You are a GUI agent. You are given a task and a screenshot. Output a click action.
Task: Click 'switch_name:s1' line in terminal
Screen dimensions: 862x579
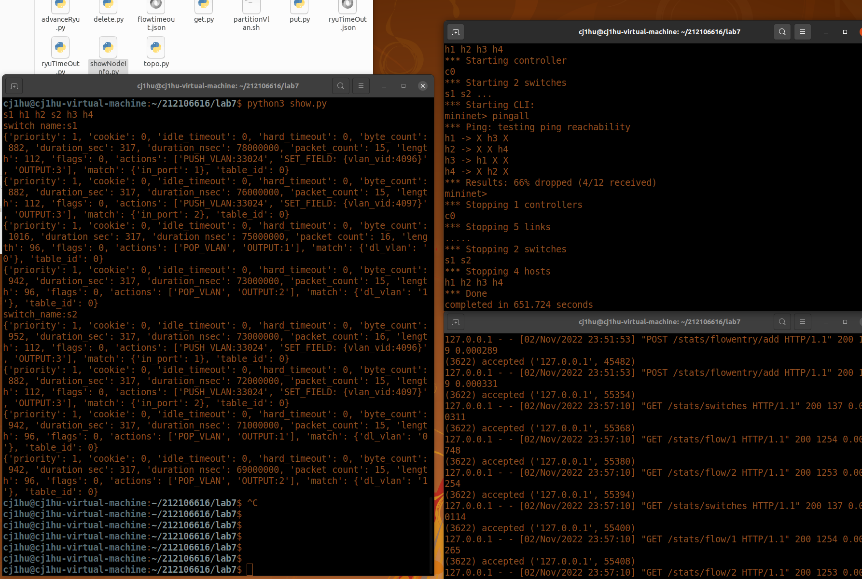tap(40, 125)
